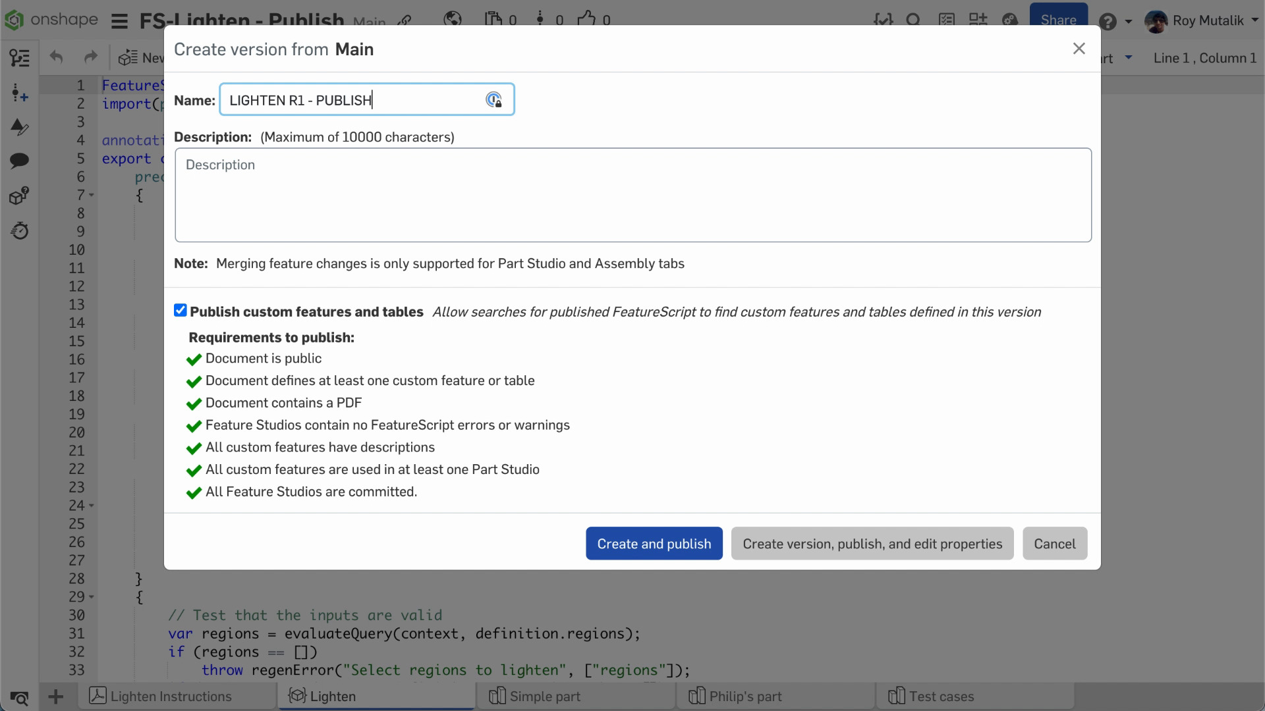The width and height of the screenshot is (1265, 711).
Task: Open the feature list panel icon
Action: click(x=20, y=58)
